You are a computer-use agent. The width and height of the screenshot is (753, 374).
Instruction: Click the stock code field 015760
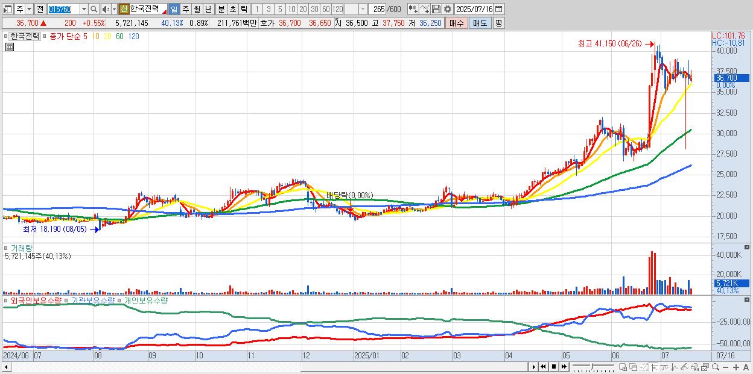tap(63, 9)
